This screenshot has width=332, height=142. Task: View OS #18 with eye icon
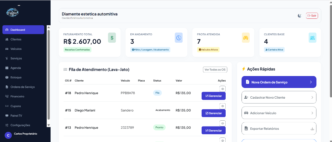[x=222, y=89]
